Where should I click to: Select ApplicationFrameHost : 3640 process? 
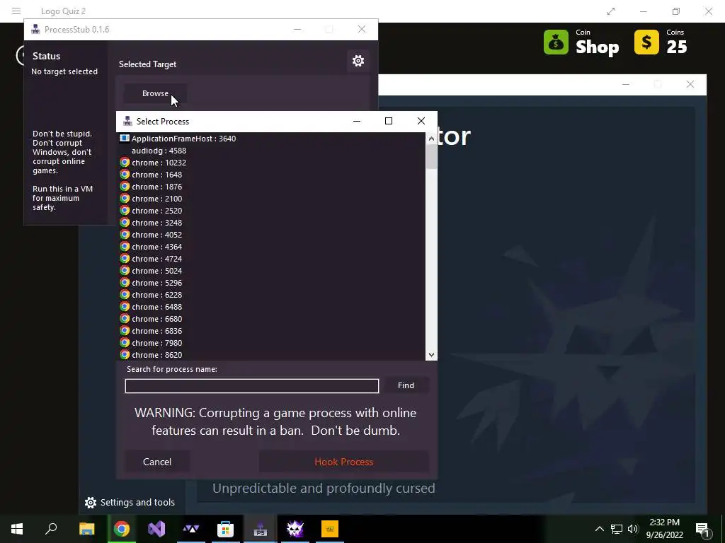(272, 139)
